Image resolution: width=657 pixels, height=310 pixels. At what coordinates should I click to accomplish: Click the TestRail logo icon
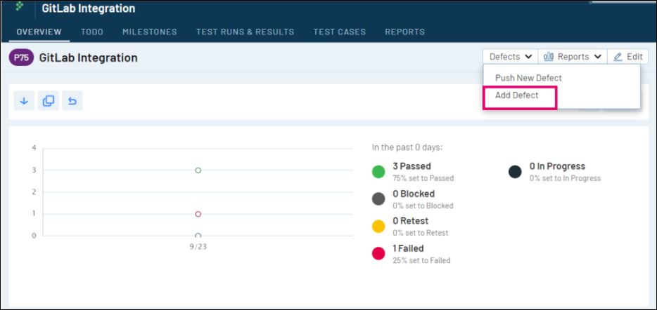click(x=19, y=6)
